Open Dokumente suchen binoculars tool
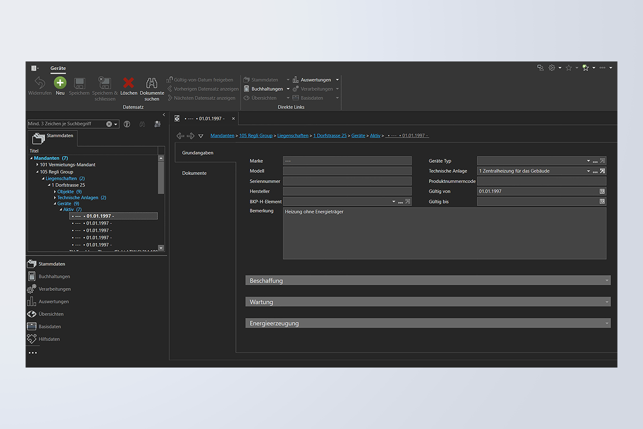The width and height of the screenshot is (643, 429). [x=151, y=83]
